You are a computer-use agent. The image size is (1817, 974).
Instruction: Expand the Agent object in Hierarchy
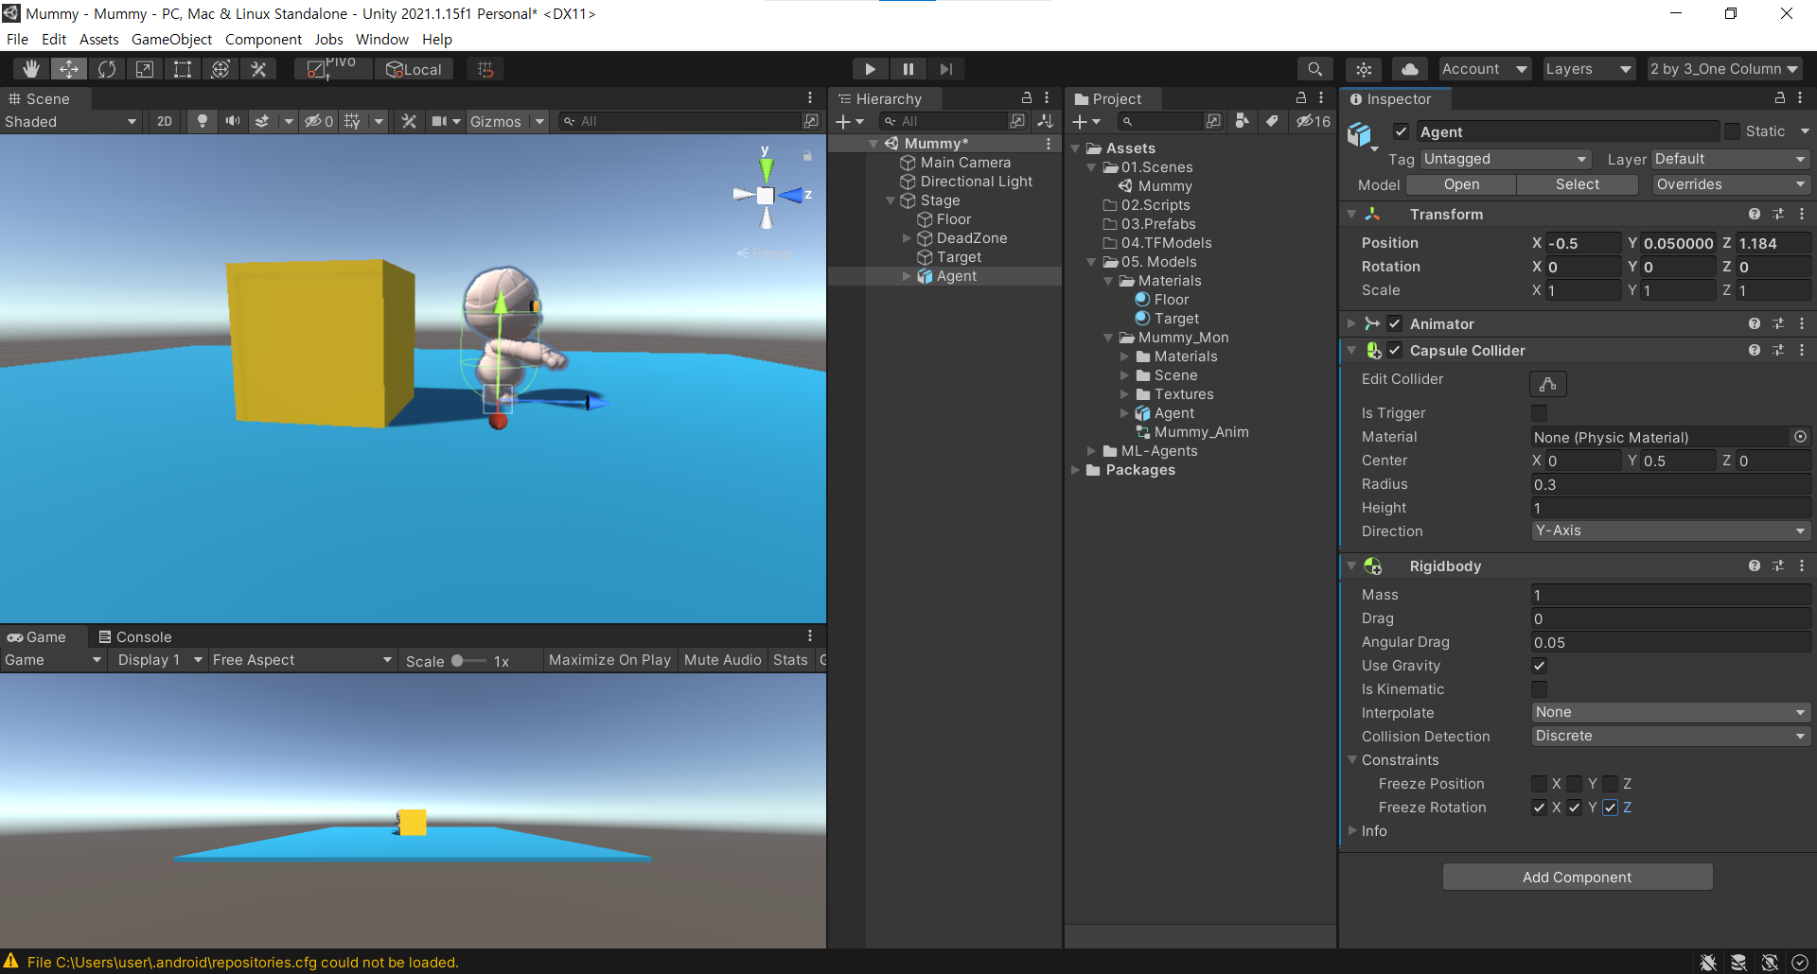(907, 276)
